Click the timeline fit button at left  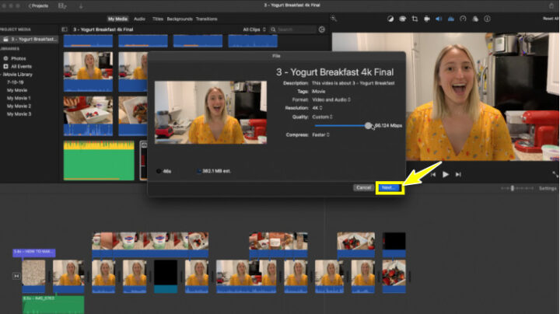point(16,276)
